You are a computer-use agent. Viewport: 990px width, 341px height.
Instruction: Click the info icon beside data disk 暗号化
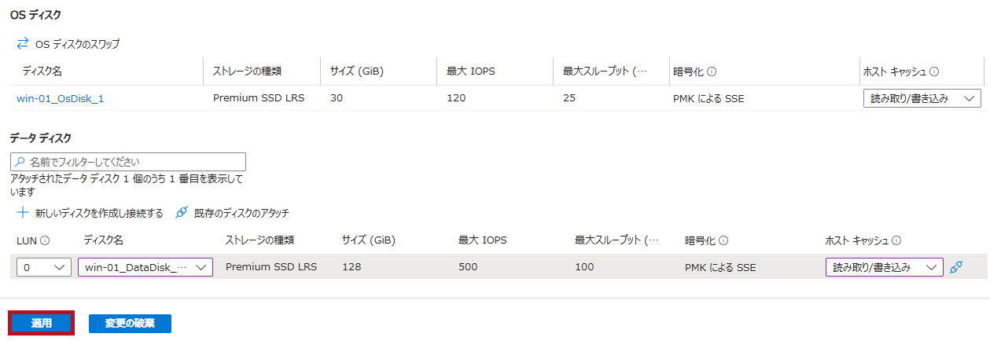point(723,240)
